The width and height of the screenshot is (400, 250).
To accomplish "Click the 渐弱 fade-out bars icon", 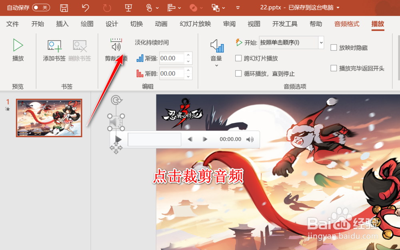I will point(140,74).
